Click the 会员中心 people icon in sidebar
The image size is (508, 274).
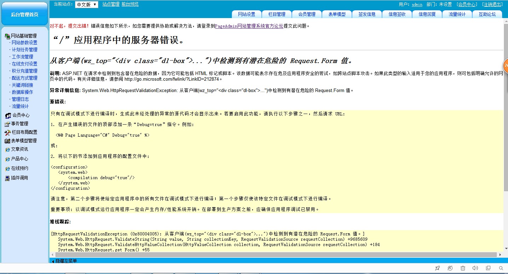click(8, 115)
